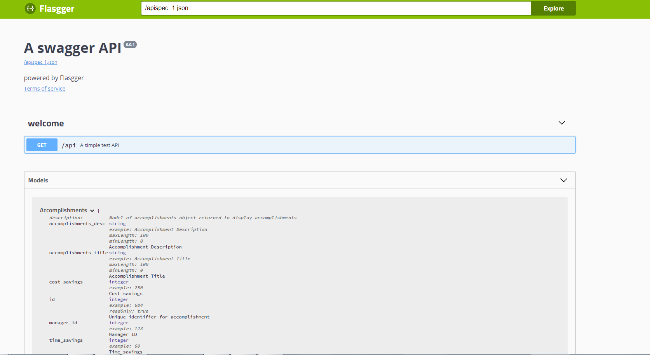
Task: Click the 0.0.1 version badge
Action: [x=130, y=45]
